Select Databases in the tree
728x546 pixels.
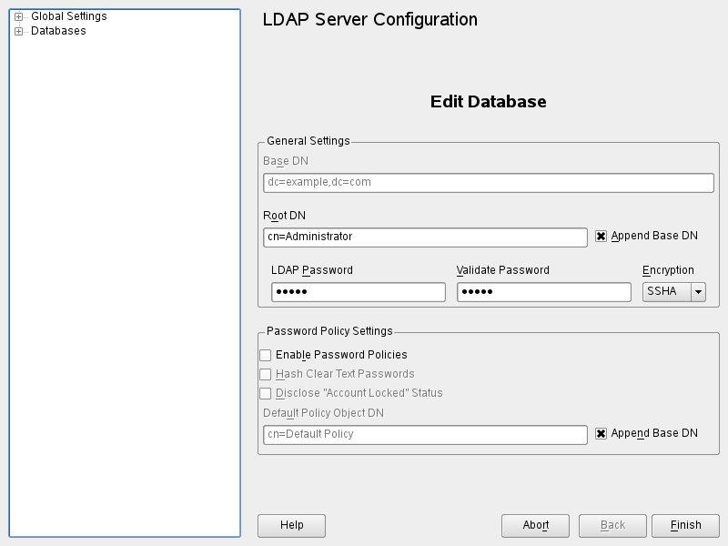point(58,31)
